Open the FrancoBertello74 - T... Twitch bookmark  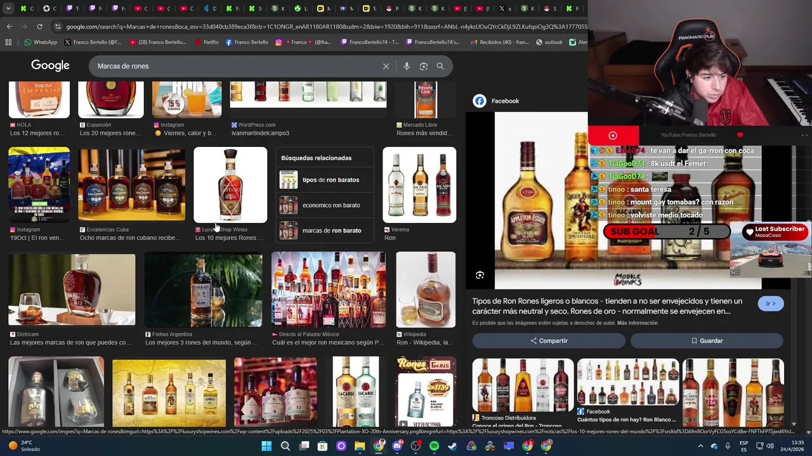pos(369,42)
